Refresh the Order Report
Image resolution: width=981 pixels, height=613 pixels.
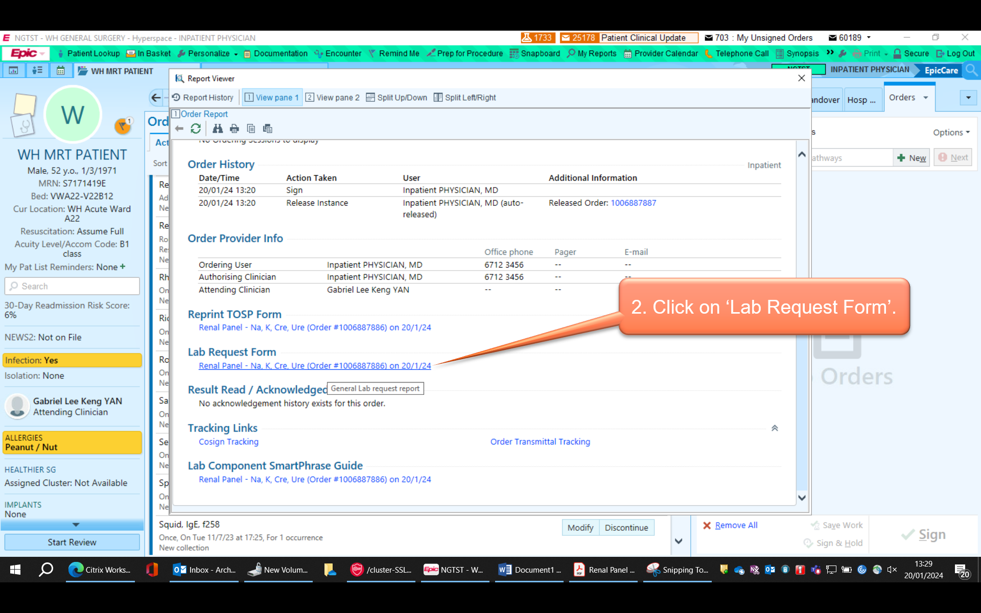[195, 129]
